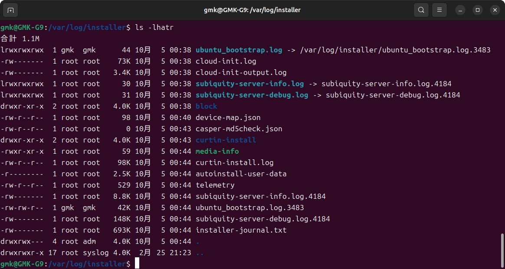
Task: Open a new terminal tab
Action: pos(10,10)
